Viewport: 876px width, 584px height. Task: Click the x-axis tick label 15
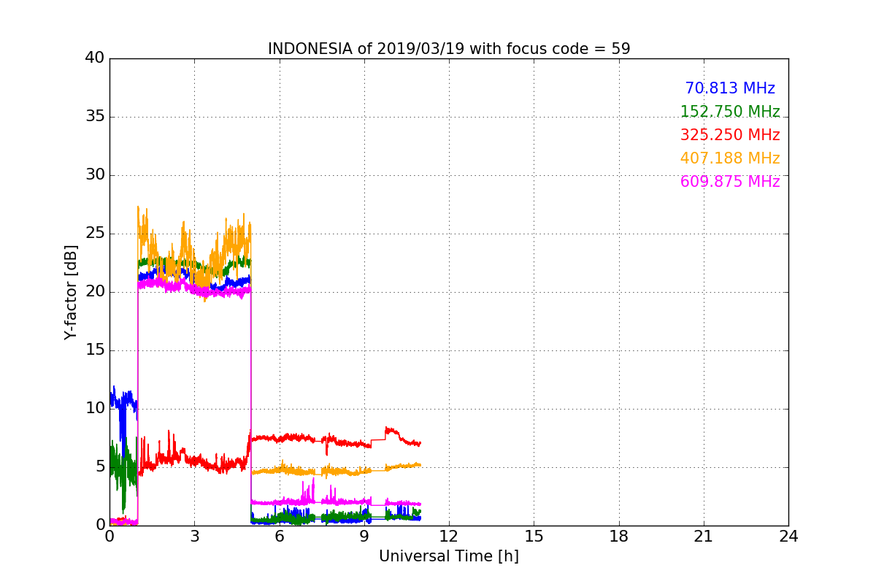coord(534,537)
